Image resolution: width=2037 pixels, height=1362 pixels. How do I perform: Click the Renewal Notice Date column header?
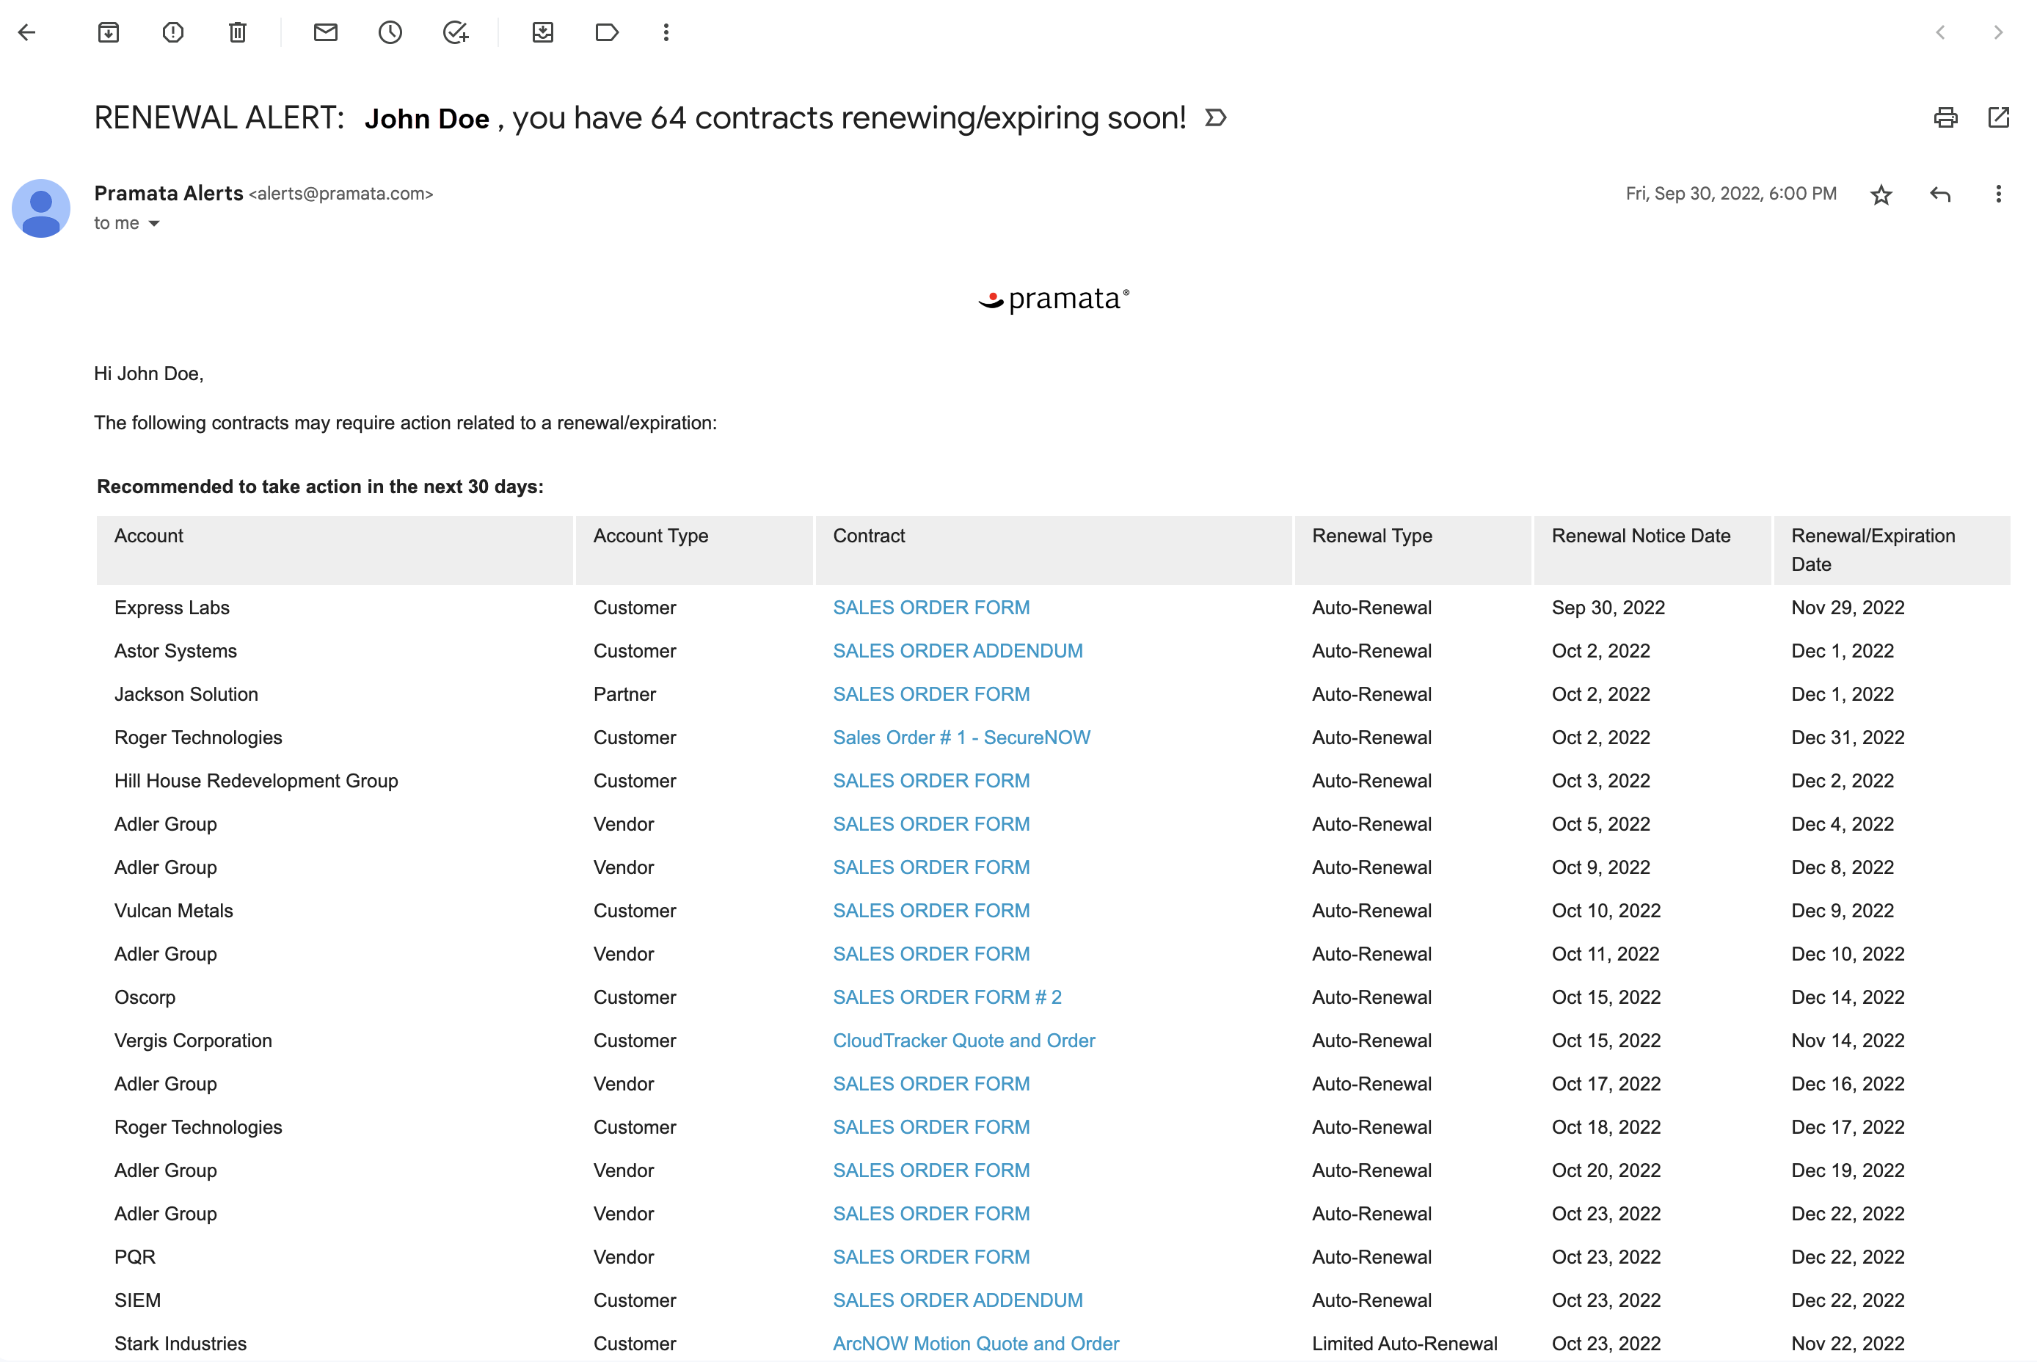(x=1652, y=550)
